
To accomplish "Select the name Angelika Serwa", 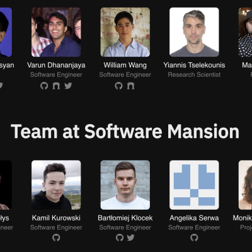I will pos(194,218).
